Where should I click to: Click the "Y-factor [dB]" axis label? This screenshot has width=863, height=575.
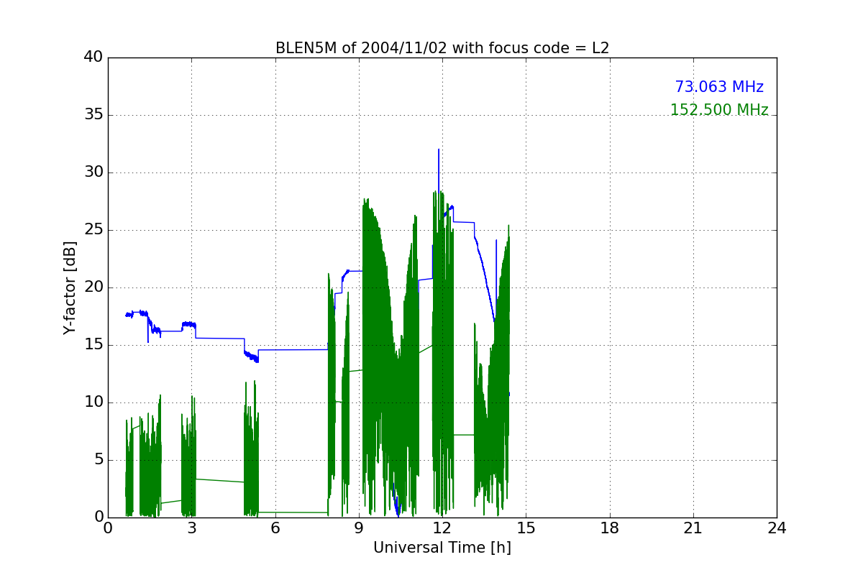[x=70, y=287]
